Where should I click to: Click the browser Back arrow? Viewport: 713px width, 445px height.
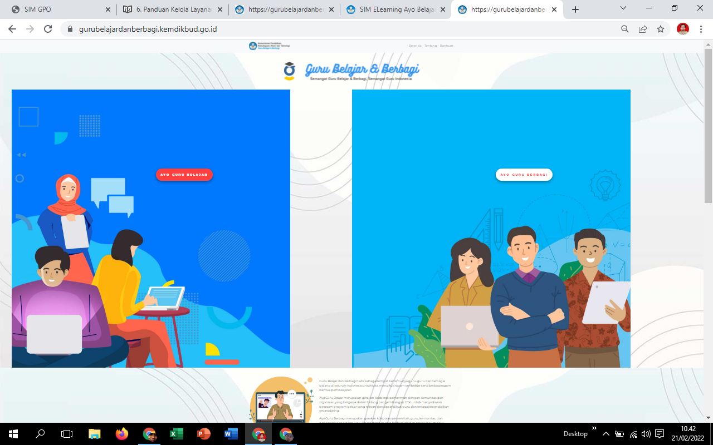(12, 29)
